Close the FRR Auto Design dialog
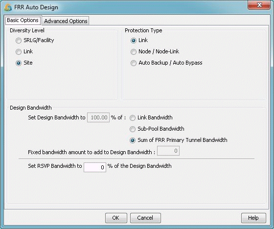Screen dimensions: 274x229 click(x=259, y=5)
